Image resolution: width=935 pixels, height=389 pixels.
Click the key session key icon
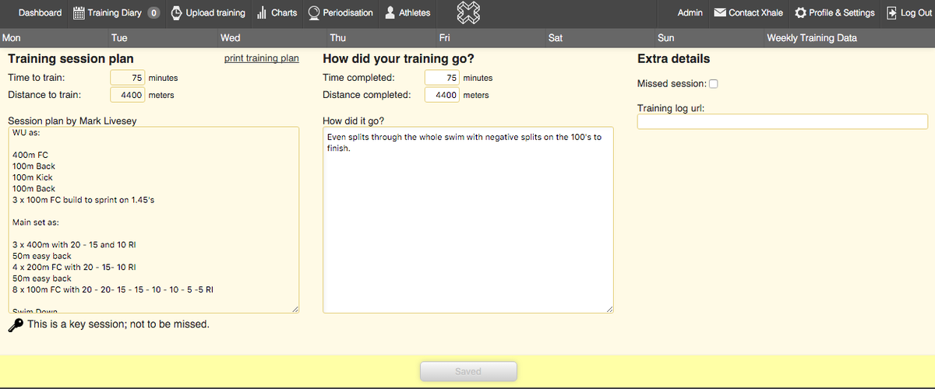click(x=16, y=324)
